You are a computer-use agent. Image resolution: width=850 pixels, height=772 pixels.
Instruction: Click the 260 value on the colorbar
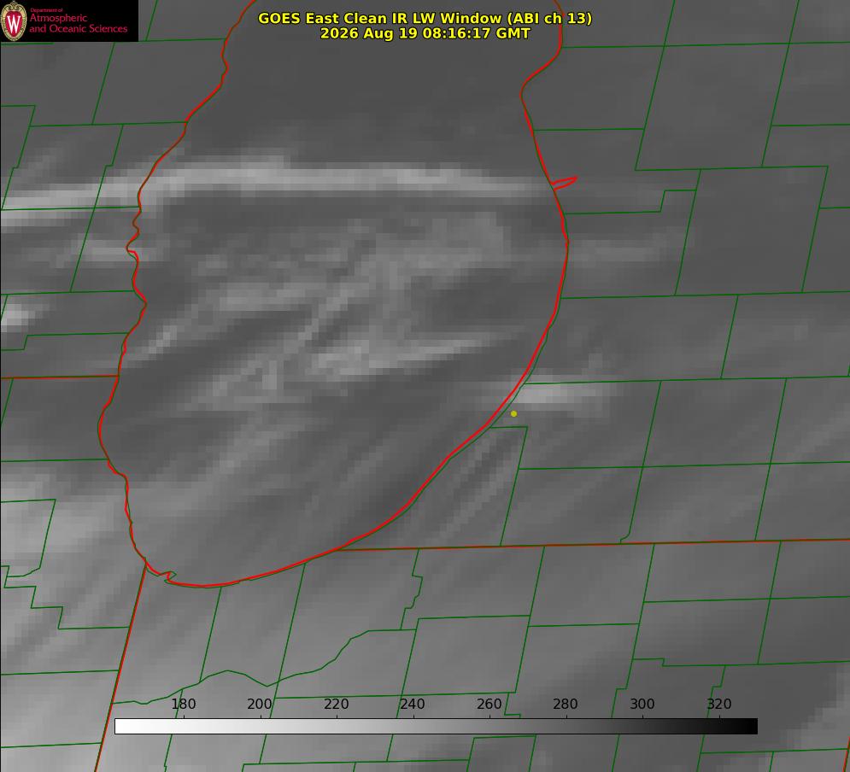tap(489, 704)
